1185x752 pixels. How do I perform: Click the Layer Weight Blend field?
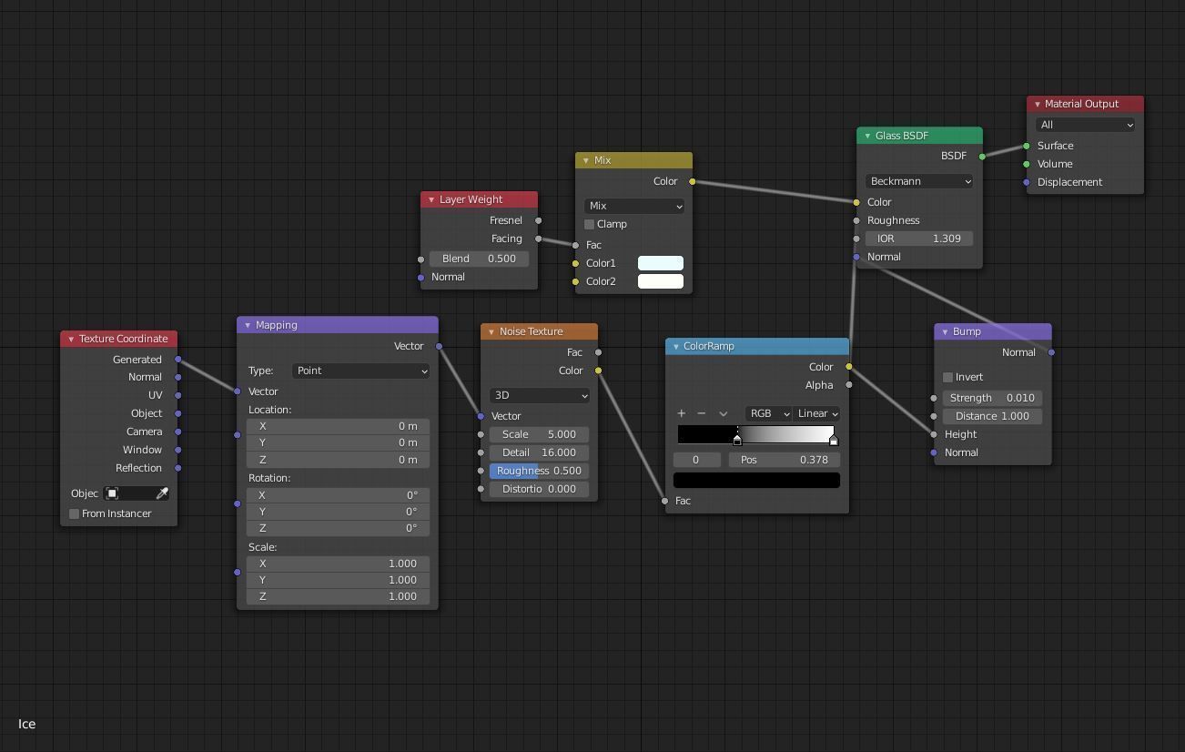coord(479,259)
